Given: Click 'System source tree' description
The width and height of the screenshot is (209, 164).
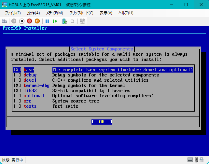Looking at the screenshot, I should click(76, 101).
